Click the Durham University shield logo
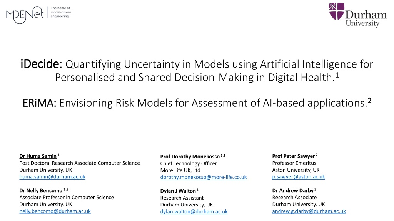 tap(336, 11)
